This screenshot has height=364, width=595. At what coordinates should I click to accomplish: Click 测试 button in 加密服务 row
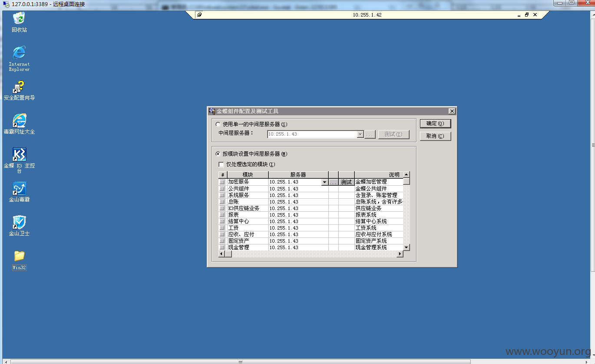pos(347,182)
